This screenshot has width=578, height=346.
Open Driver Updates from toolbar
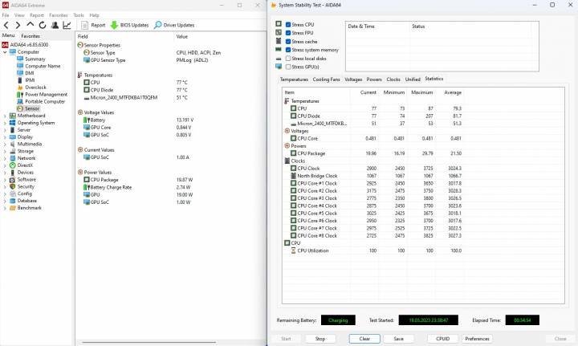point(174,25)
